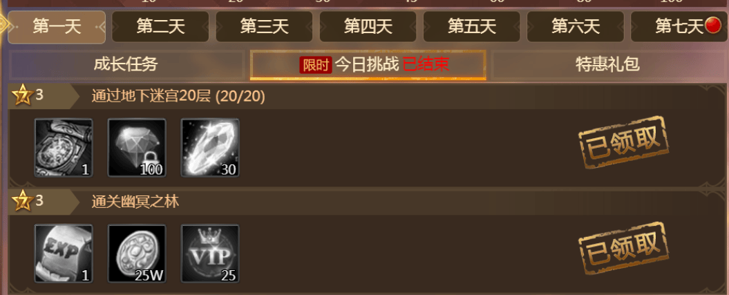The height and width of the screenshot is (295, 729).
Task: Go to the 第六天 tab
Action: (575, 27)
